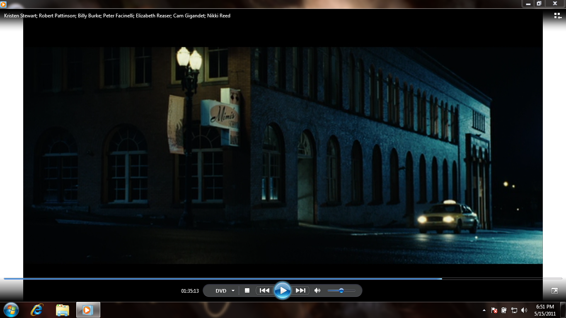This screenshot has height=318, width=566.
Task: Toggle pause with the Play button
Action: pyautogui.click(x=283, y=290)
